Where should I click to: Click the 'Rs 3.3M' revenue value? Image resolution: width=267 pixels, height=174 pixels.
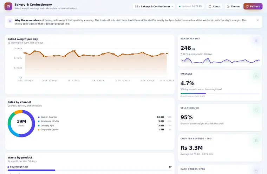(x=191, y=148)
